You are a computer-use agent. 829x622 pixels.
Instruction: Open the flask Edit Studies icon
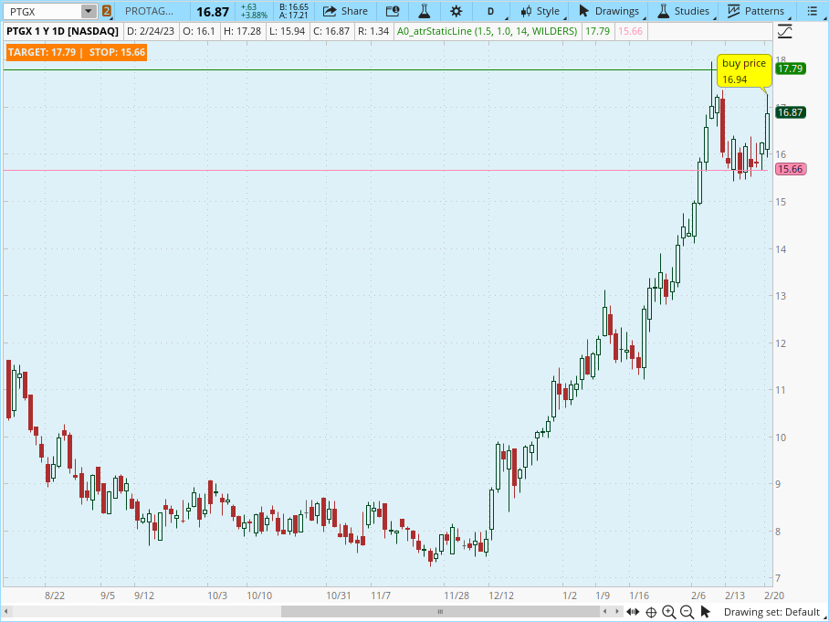[x=424, y=11]
